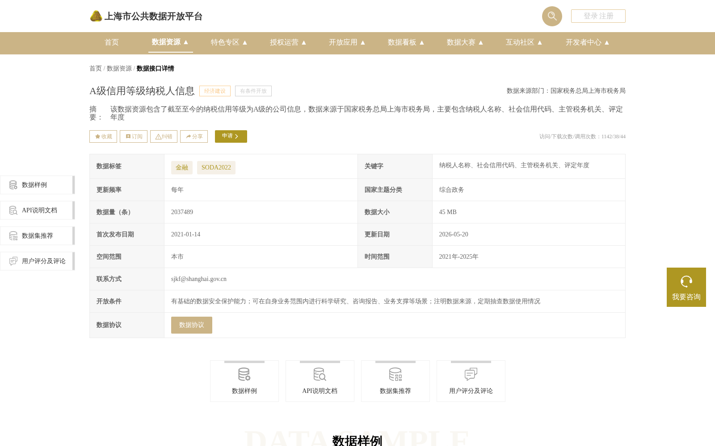715x446 pixels.
Task: Click the 时间范围 value 2021年-2025年
Action: (x=458, y=257)
